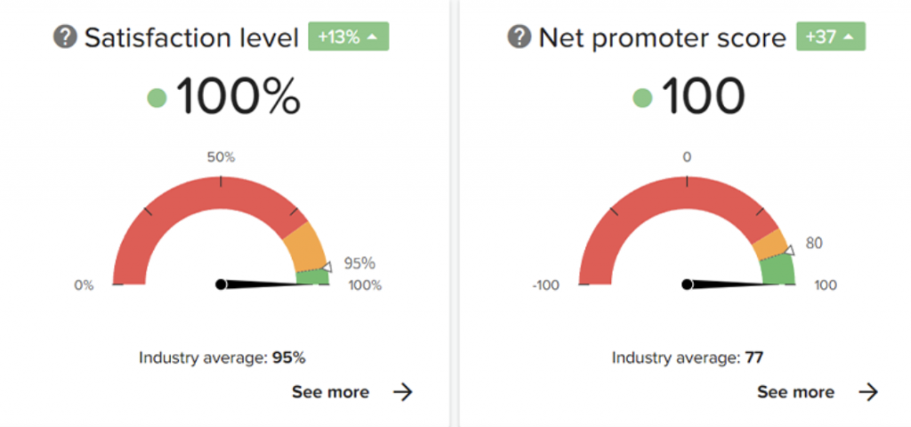Screen dimensions: 911x427
Task: Expand the +13% satisfaction change badge
Action: coord(348,37)
